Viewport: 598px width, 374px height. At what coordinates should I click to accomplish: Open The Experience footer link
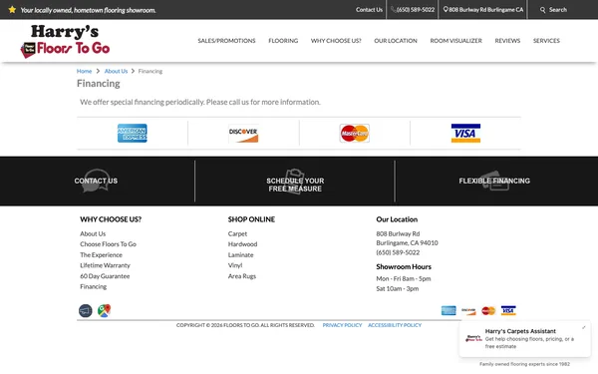[101, 255]
